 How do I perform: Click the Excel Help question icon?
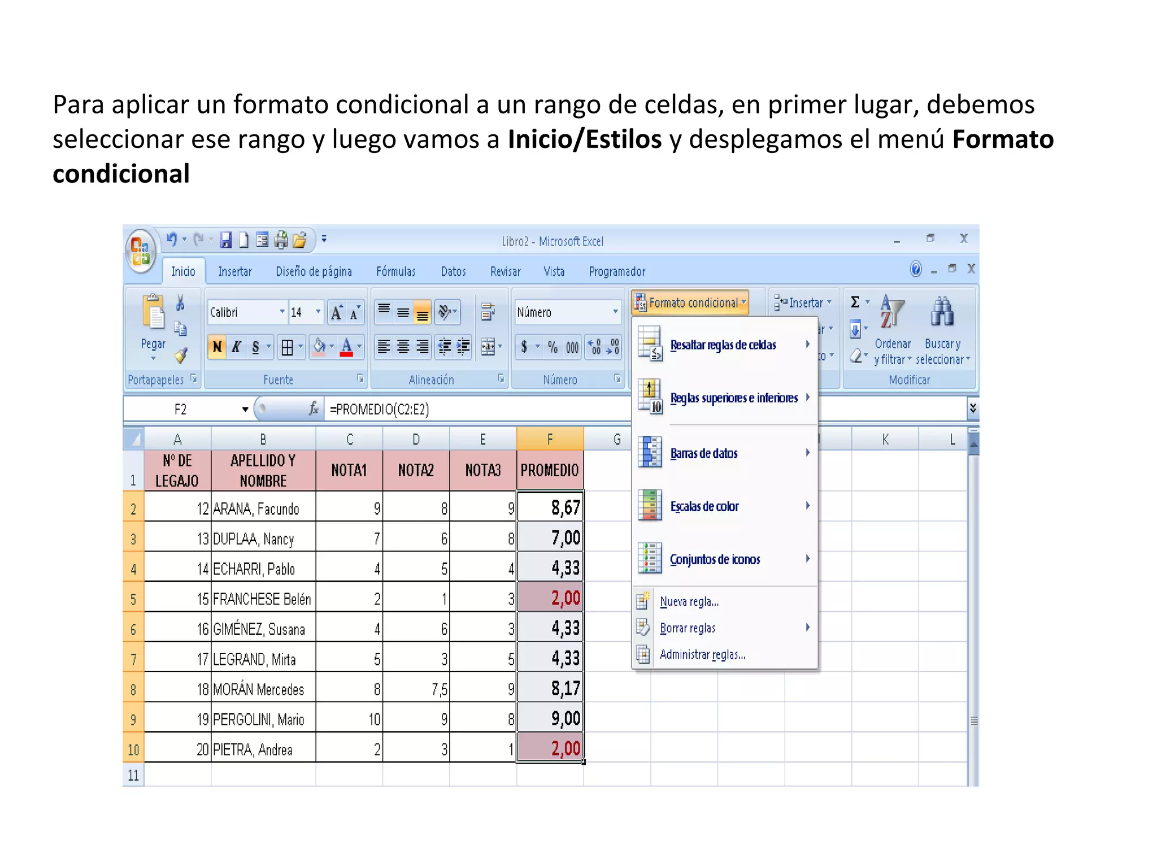(916, 269)
